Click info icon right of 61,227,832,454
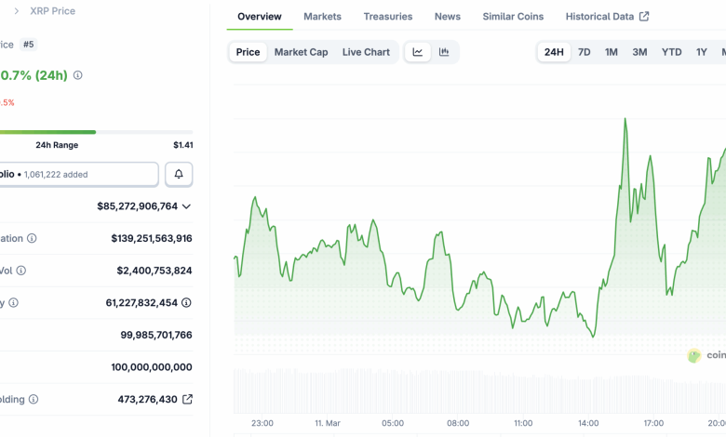This screenshot has width=726, height=437. coord(186,302)
